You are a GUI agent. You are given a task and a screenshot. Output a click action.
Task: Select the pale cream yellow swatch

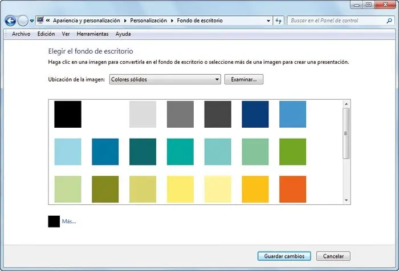click(x=218, y=189)
